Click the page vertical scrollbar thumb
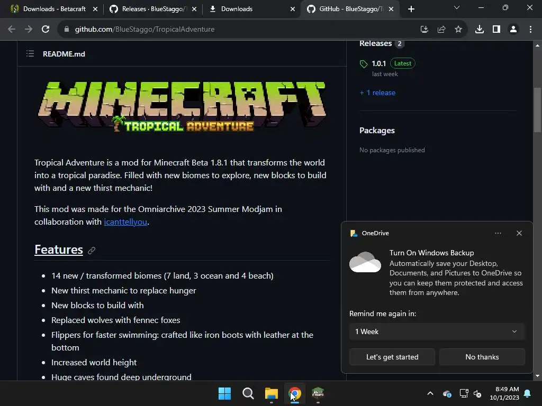 (537, 110)
